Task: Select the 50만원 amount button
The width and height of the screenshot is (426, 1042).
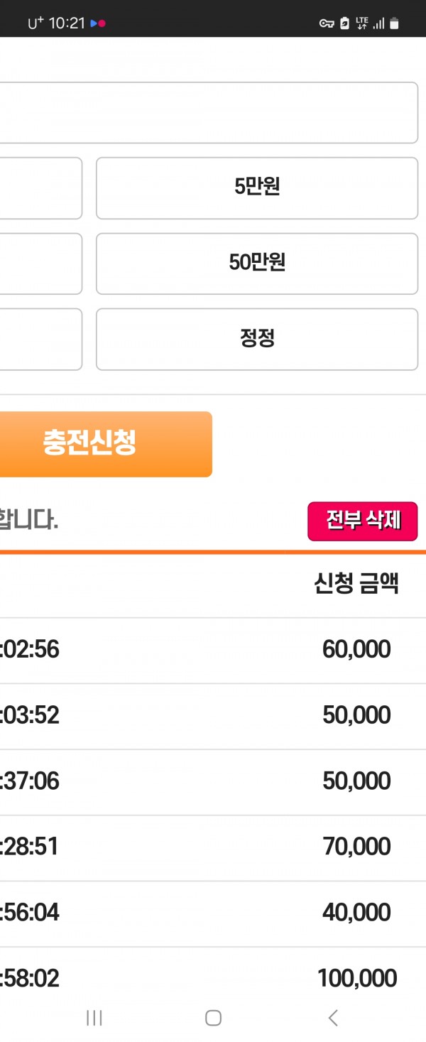Action: pyautogui.click(x=257, y=264)
